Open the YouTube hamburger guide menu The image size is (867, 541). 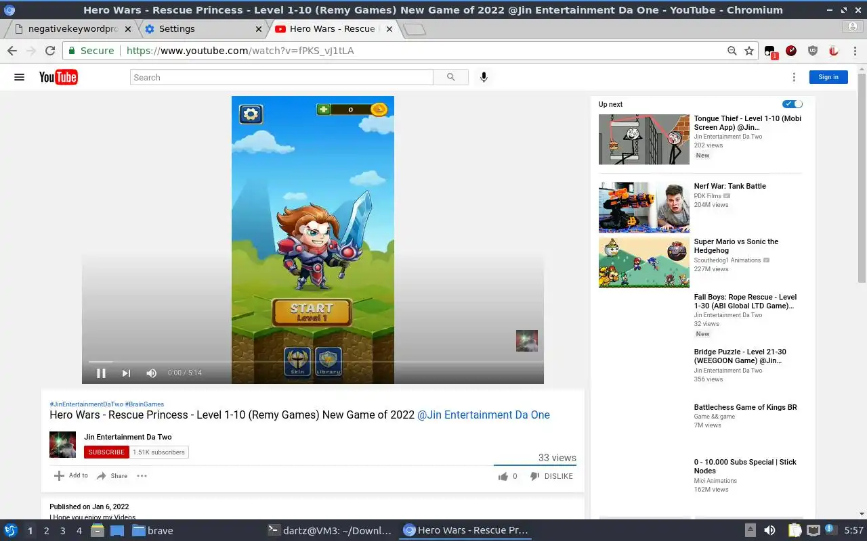pos(19,77)
